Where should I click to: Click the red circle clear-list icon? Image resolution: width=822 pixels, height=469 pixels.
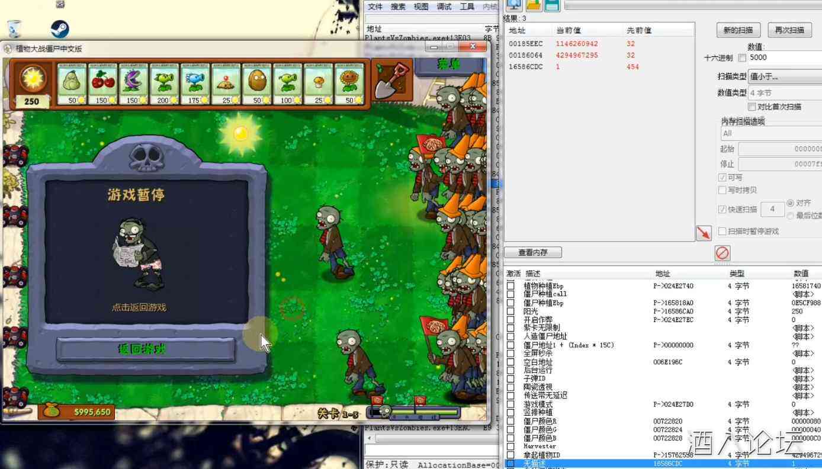tap(723, 253)
